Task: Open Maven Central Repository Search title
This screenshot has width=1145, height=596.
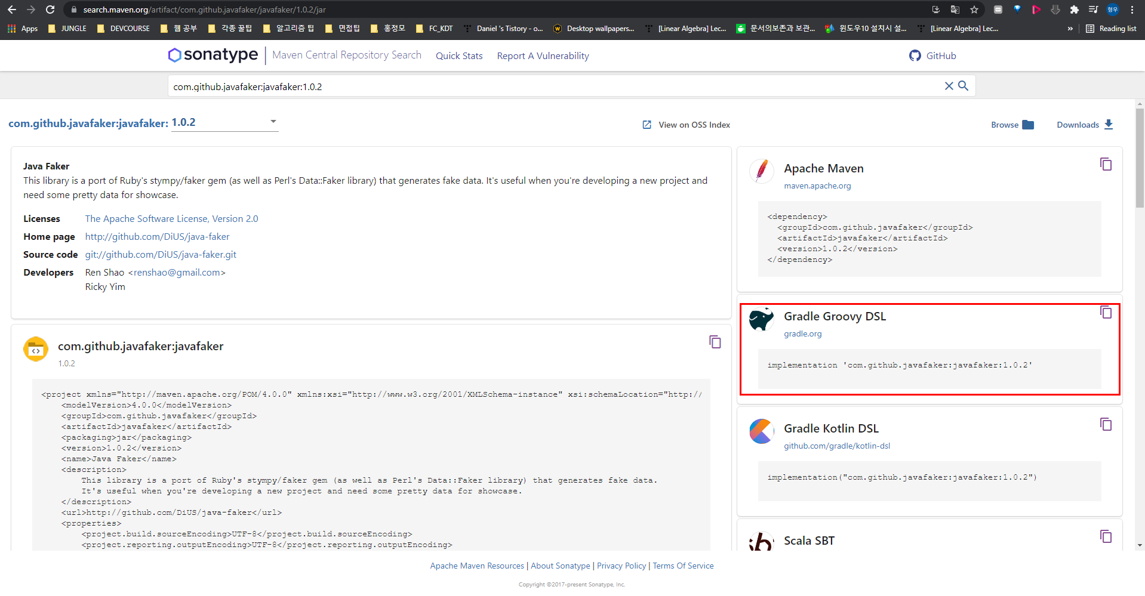Action: (347, 55)
